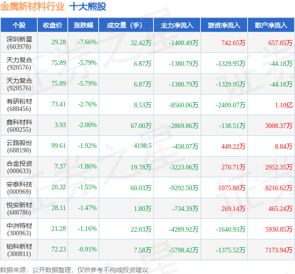Select stock name 铂科新材 (300811)

point(19,250)
